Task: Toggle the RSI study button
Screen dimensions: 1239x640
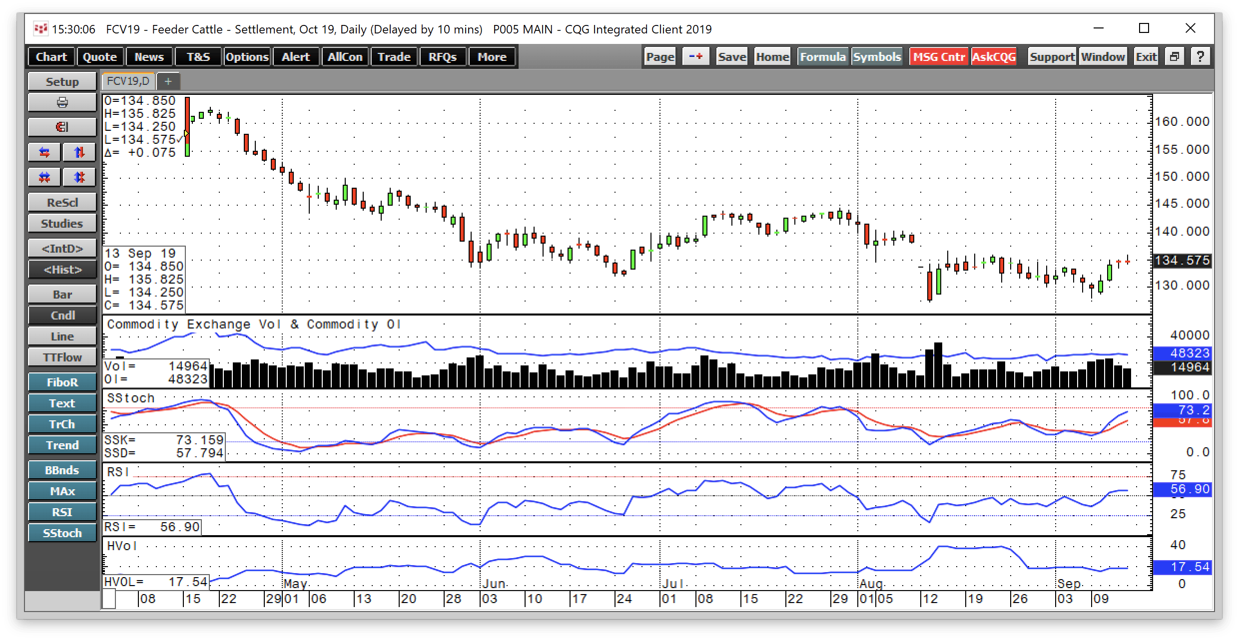Action: [62, 512]
